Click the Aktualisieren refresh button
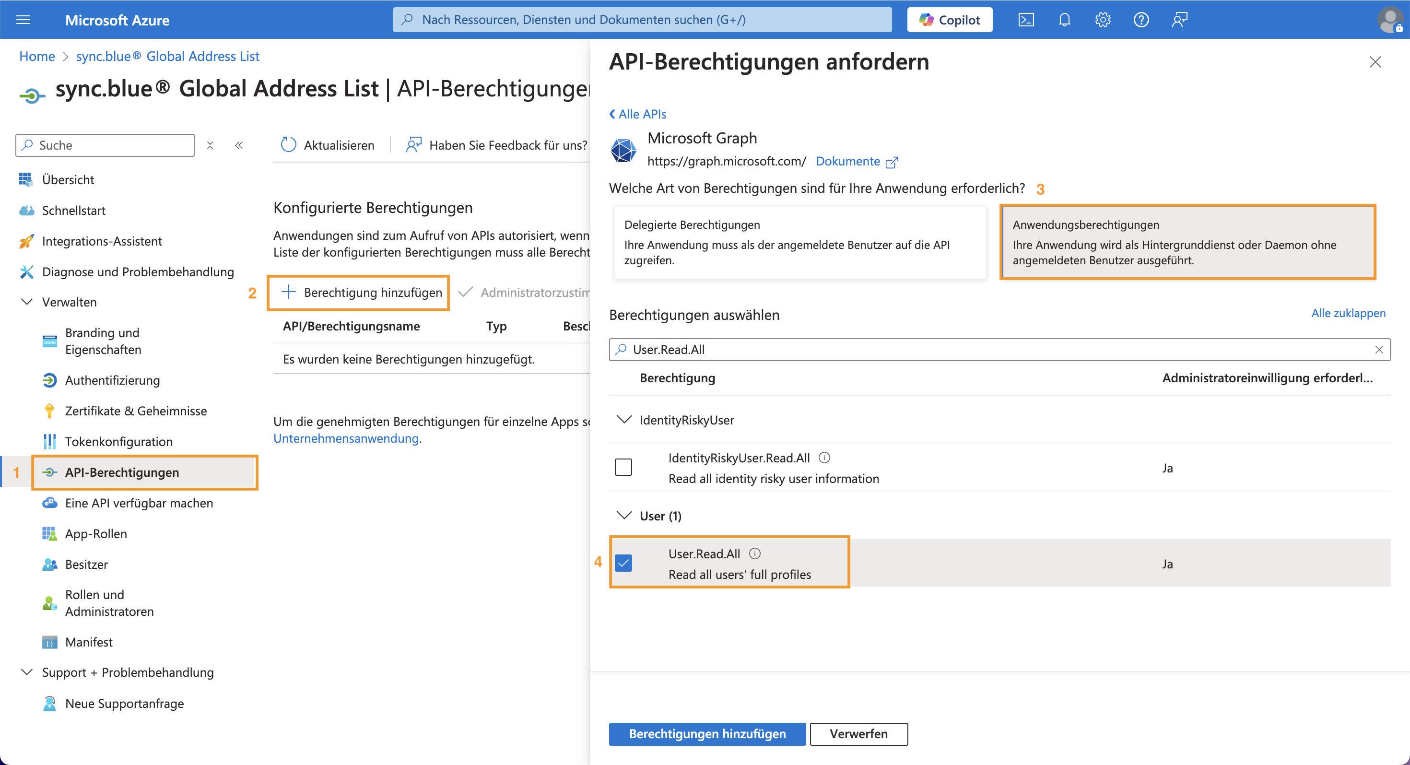The height and width of the screenshot is (765, 1410). point(327,145)
